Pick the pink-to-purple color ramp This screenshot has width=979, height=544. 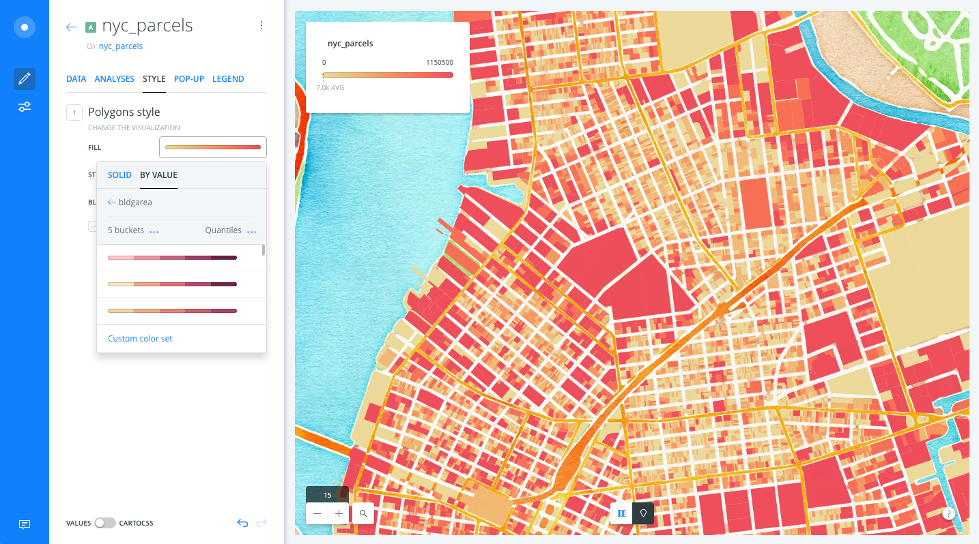tap(173, 258)
